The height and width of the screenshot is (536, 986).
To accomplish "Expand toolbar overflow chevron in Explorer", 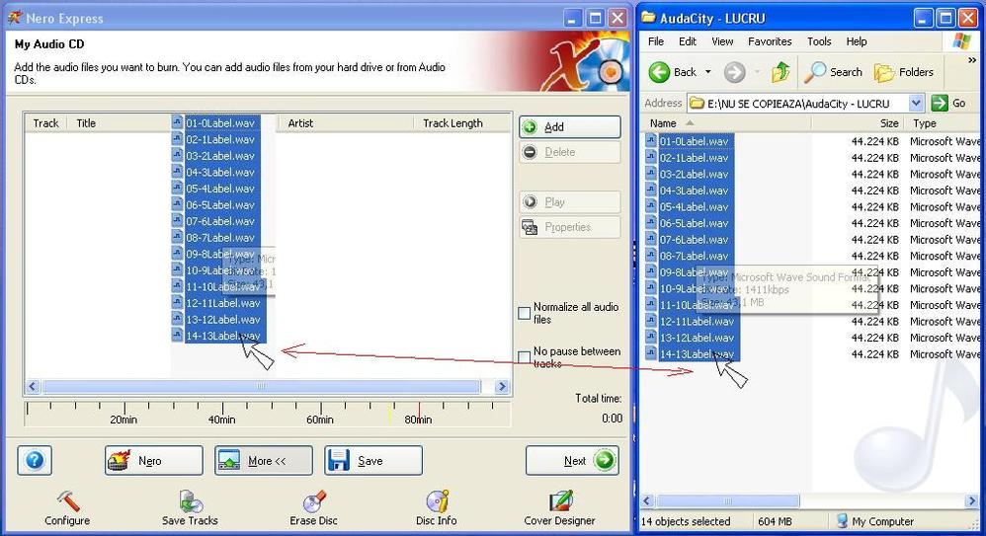I will pyautogui.click(x=972, y=60).
